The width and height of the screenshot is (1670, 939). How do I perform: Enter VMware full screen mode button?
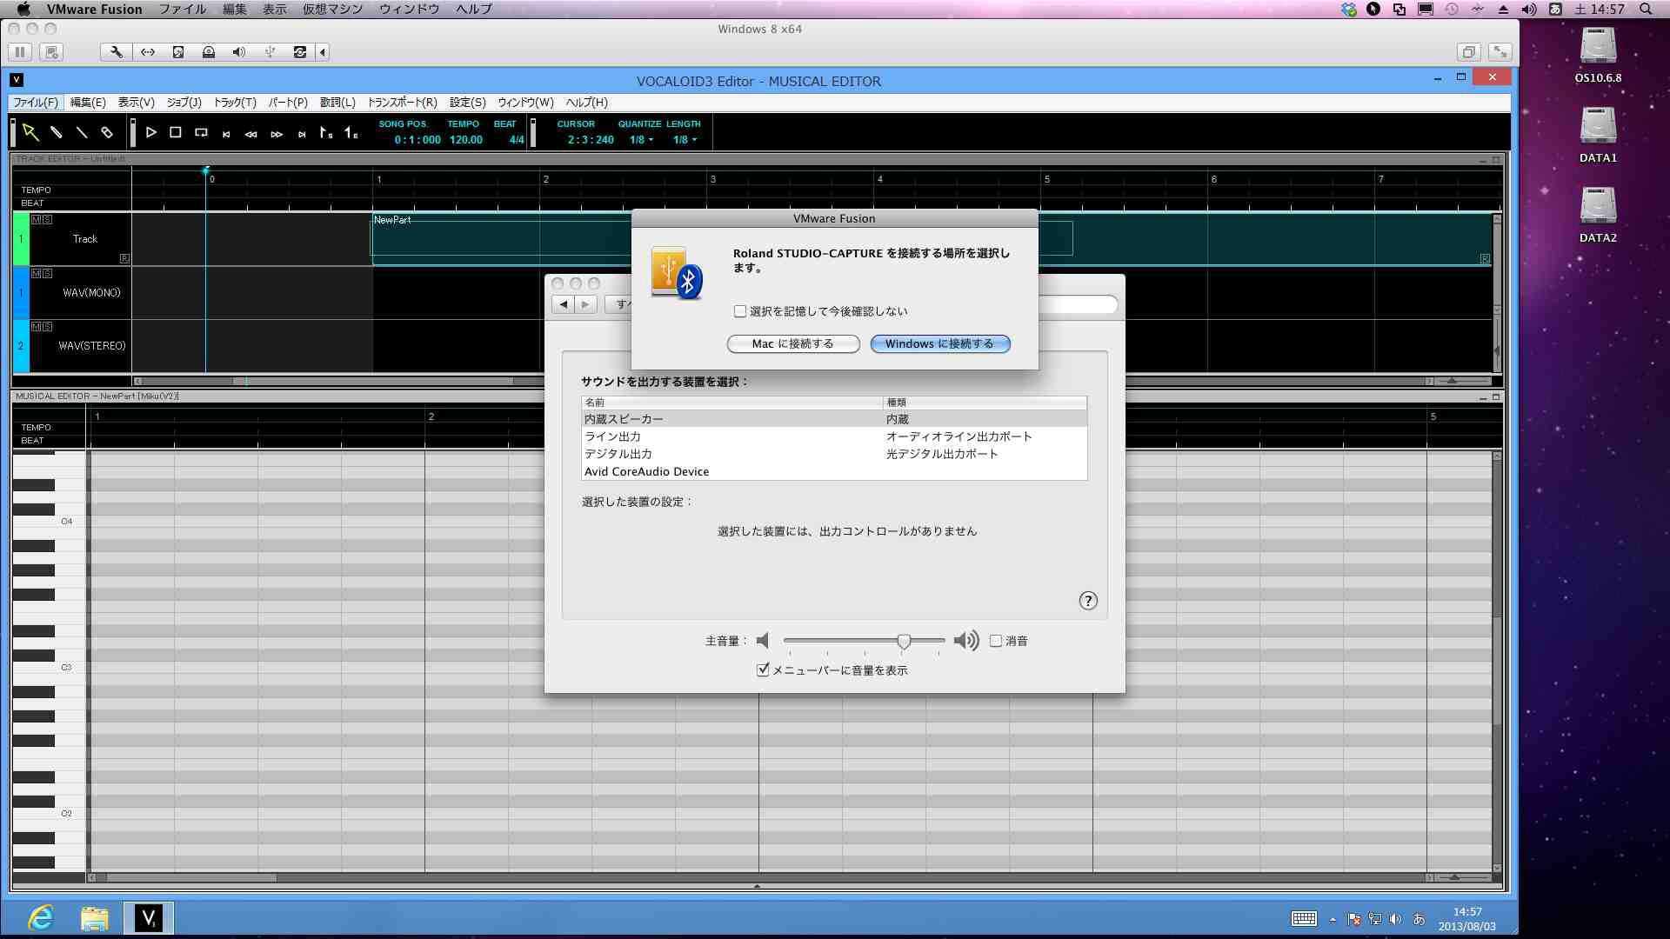(1500, 52)
